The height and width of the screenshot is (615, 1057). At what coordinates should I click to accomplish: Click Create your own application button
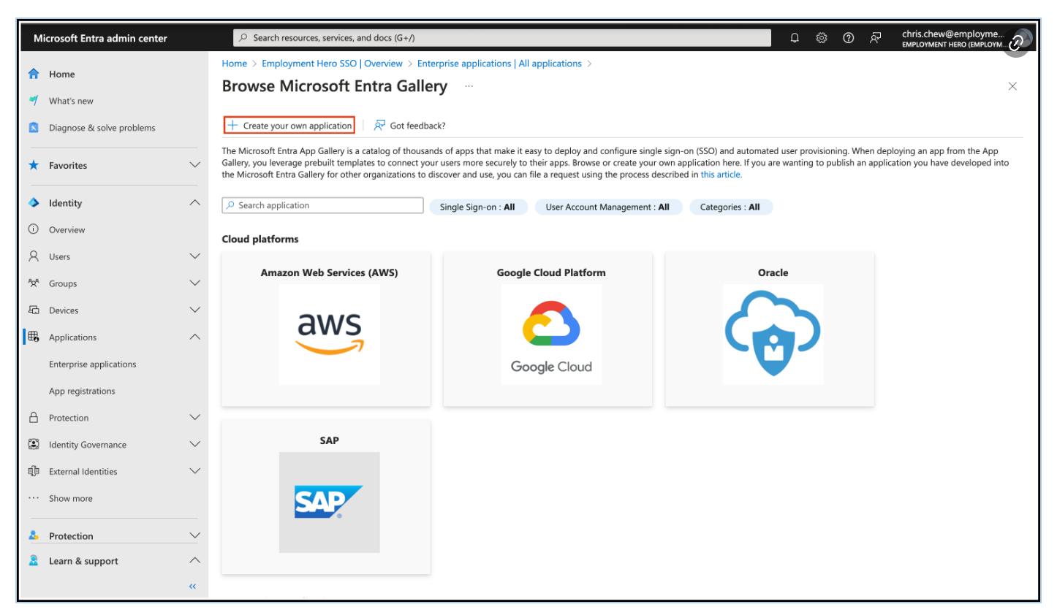pos(289,126)
